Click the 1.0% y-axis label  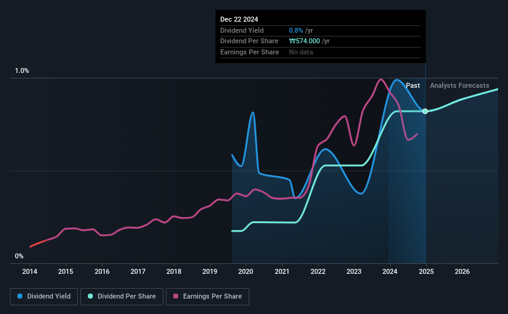(22, 71)
